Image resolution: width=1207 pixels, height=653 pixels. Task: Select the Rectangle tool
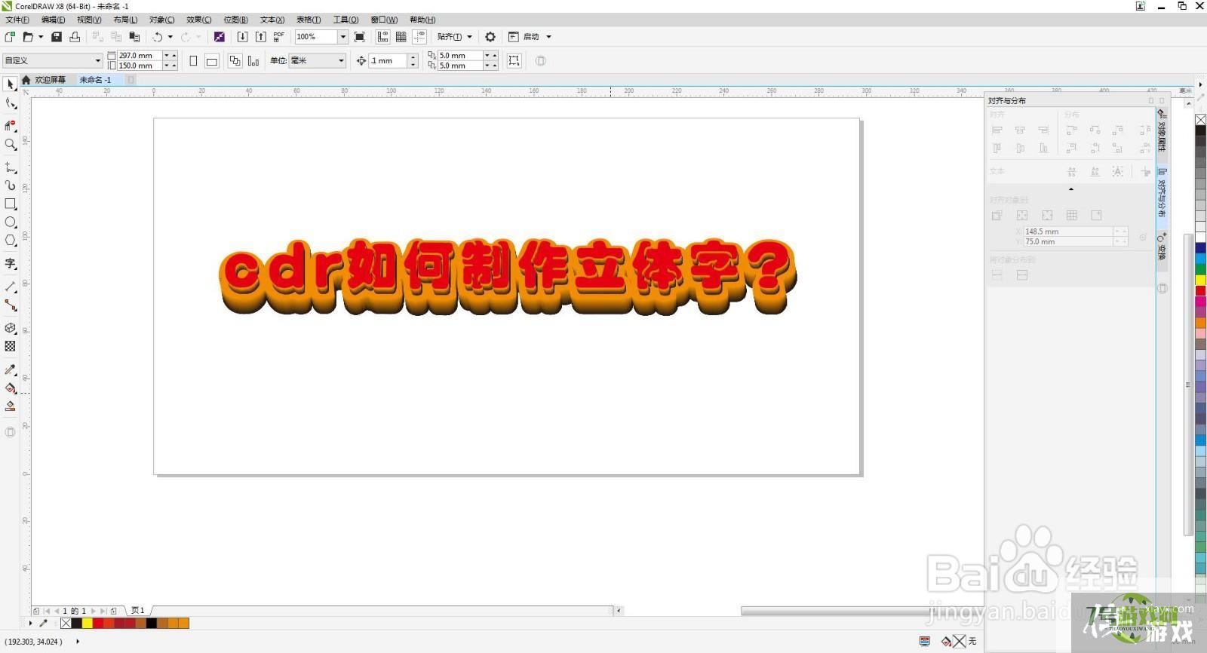(x=11, y=204)
